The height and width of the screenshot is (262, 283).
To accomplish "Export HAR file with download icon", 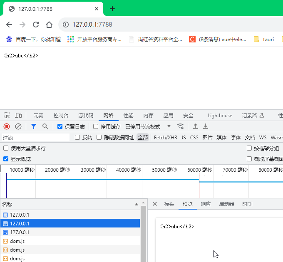I will (x=206, y=126).
